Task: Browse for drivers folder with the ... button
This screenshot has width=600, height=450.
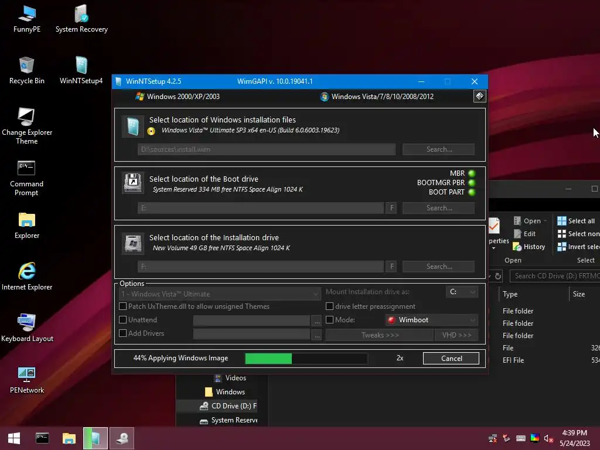Action: (317, 335)
